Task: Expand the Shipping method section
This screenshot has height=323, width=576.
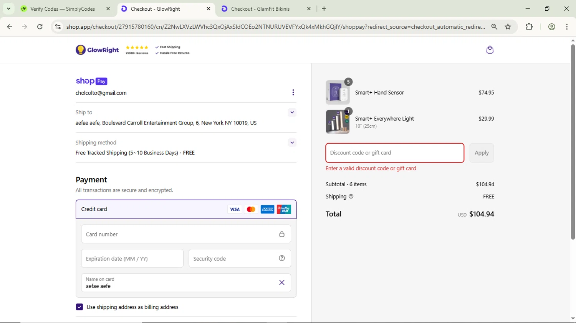Action: [292, 143]
